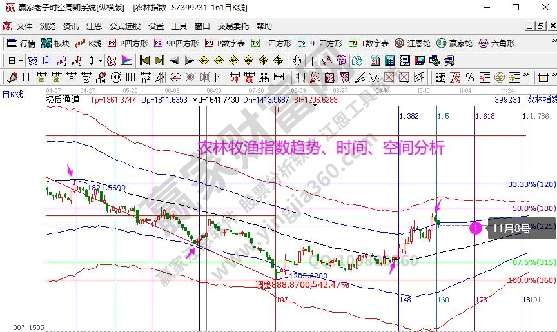557x332 pixels.
Task: Open the 交易委托 menu
Action: pyautogui.click(x=233, y=26)
